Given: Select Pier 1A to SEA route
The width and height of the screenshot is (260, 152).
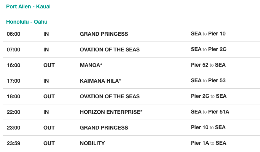Looking at the screenshot, I should [x=209, y=143].
